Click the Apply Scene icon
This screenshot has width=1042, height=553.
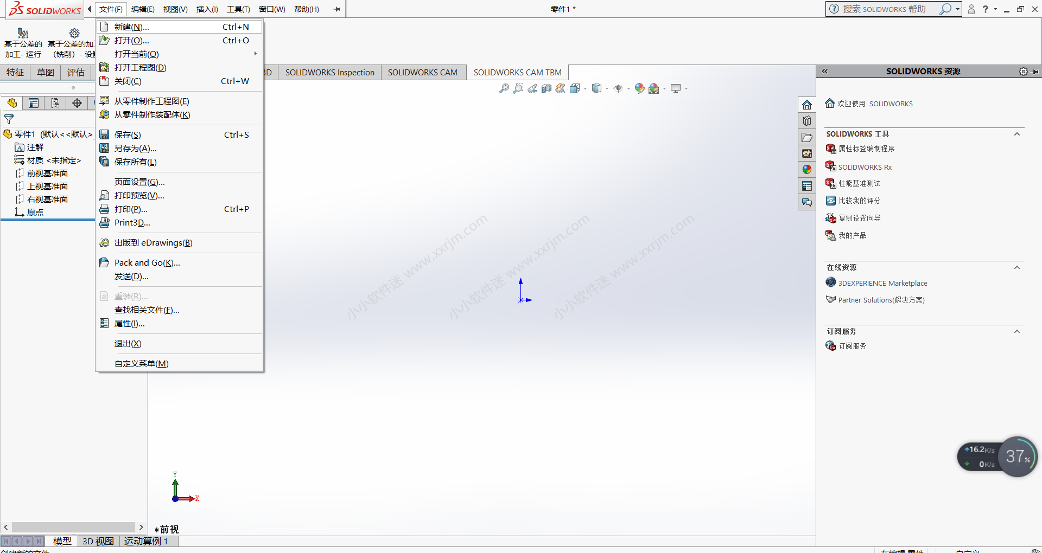click(654, 88)
